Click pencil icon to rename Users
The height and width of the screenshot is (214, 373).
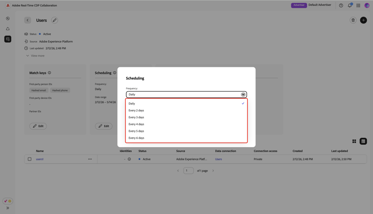[x=55, y=20]
